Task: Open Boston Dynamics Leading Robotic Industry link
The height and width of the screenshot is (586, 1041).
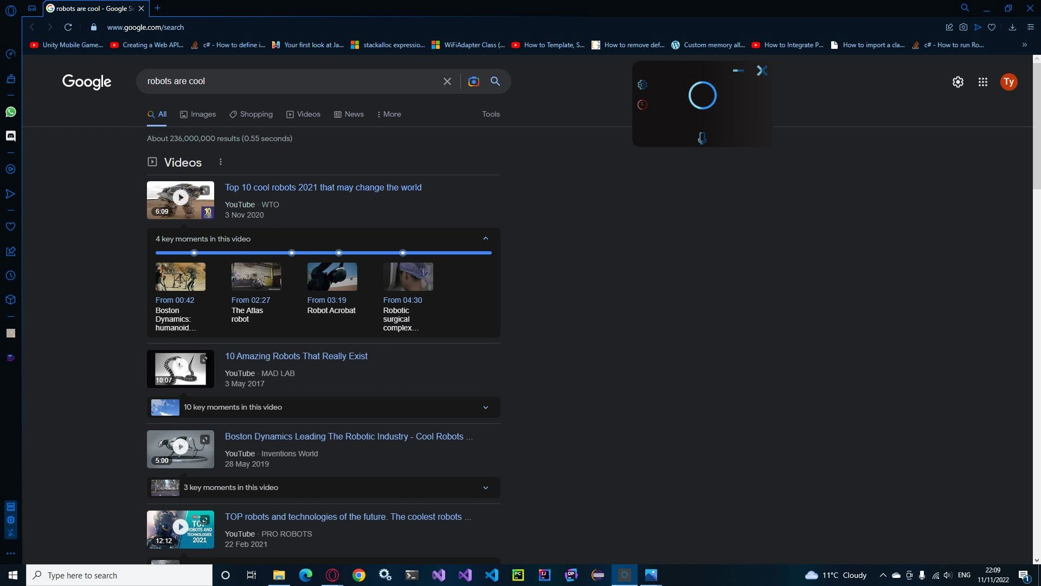Action: [349, 436]
